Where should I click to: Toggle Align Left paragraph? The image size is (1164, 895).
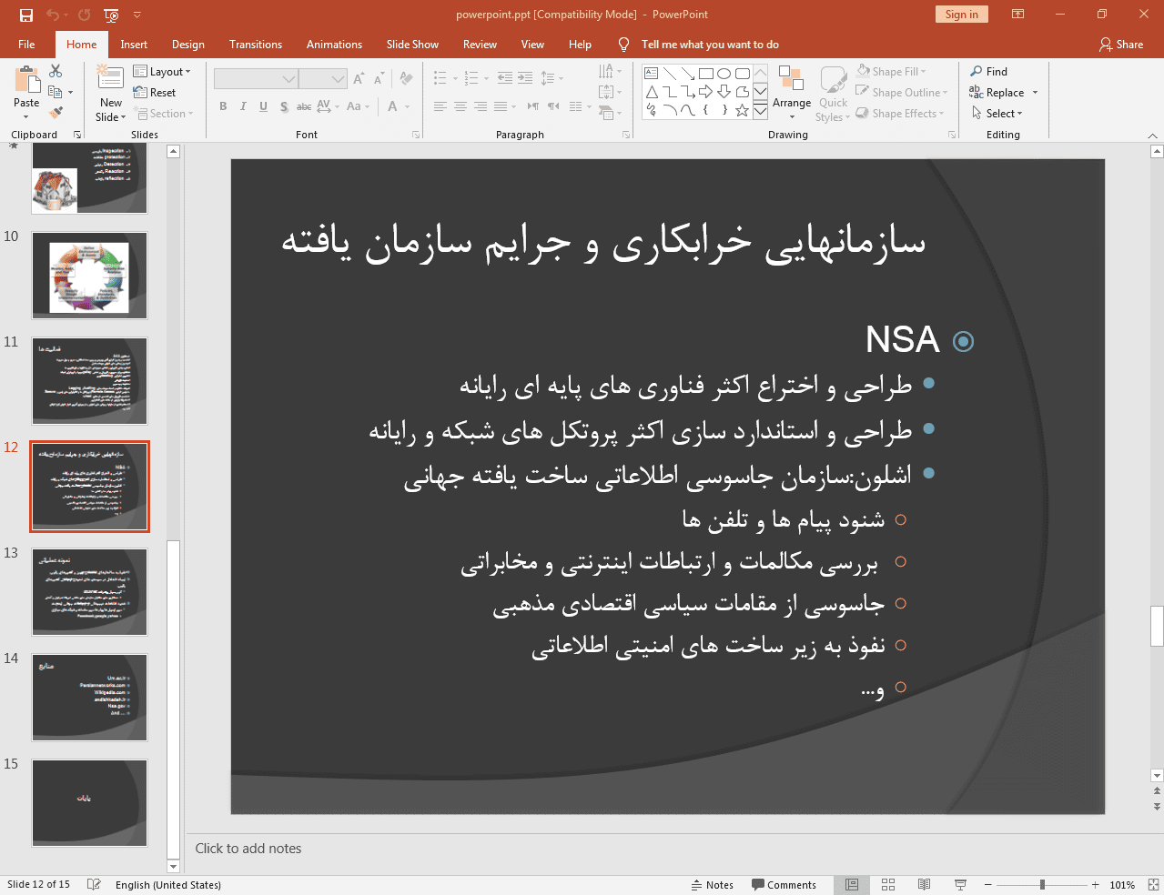pos(440,106)
